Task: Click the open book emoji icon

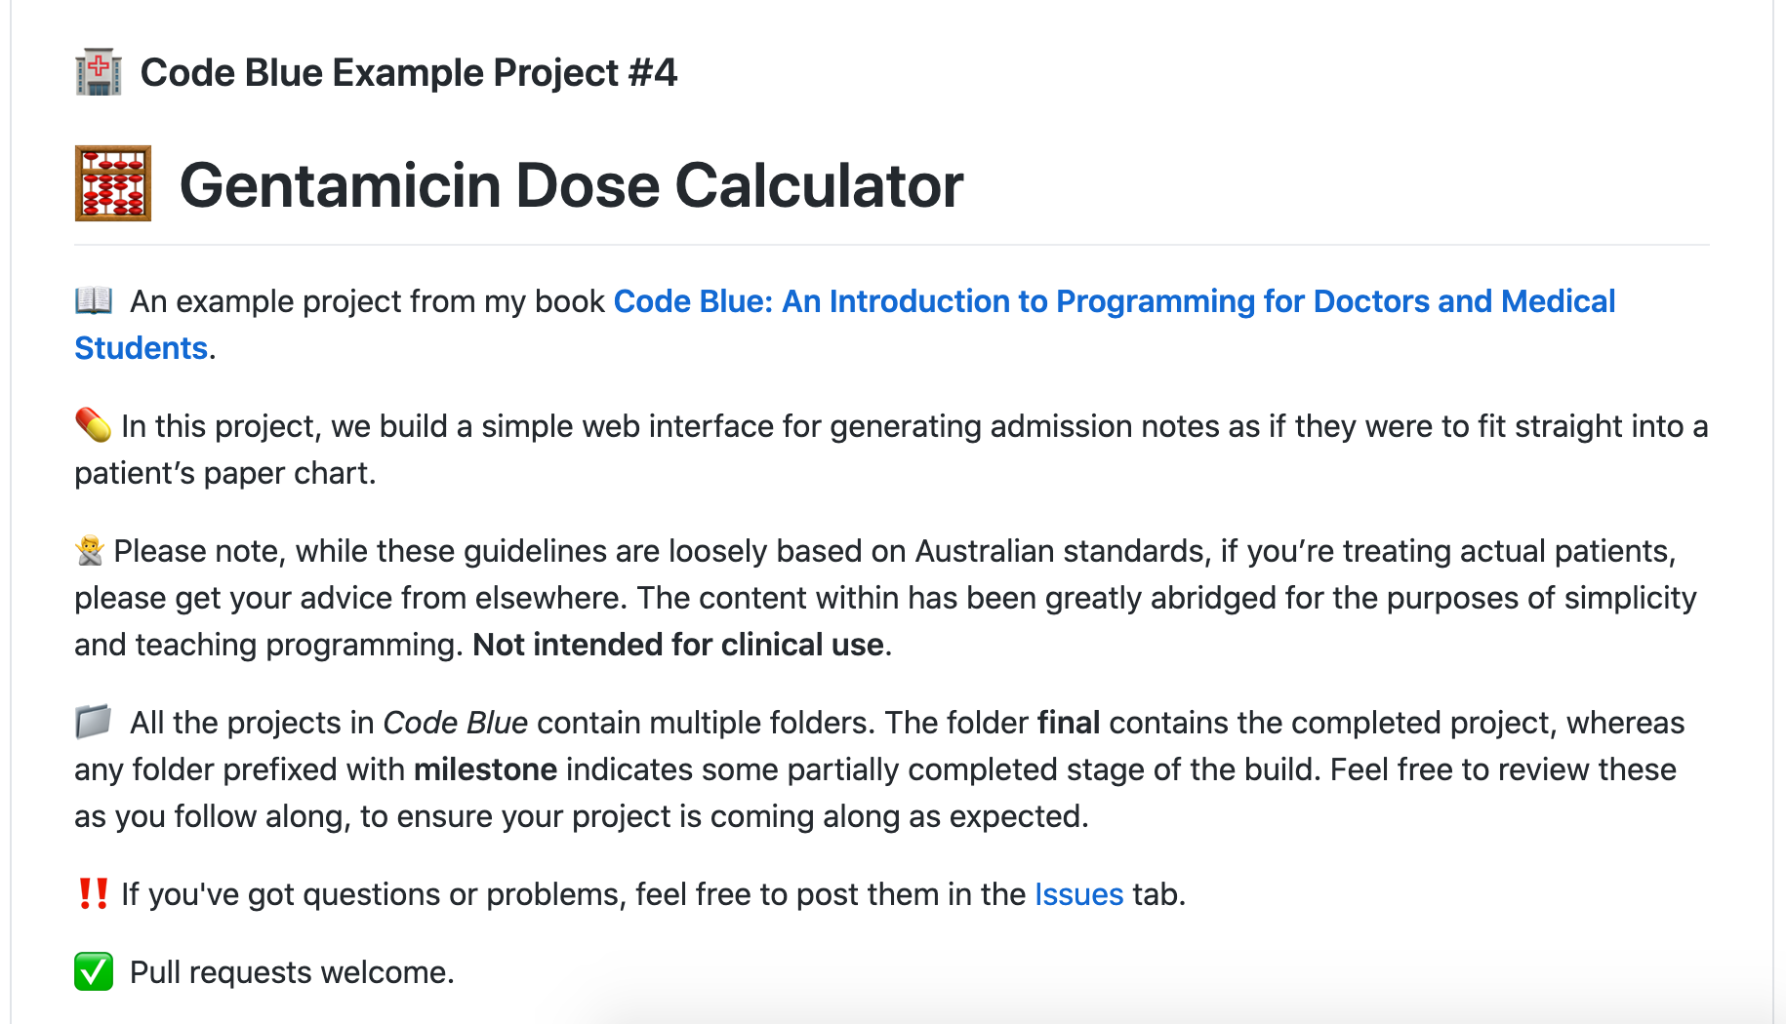Action: (x=94, y=300)
